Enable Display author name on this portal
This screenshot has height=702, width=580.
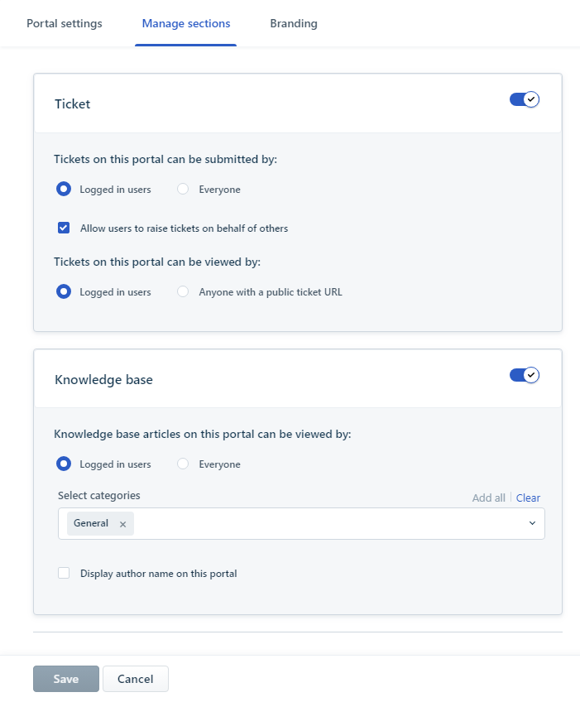[64, 573]
